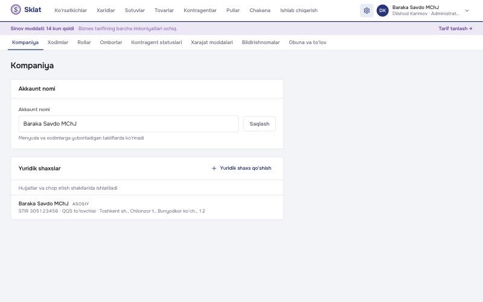Open the Kontragentlar menu
The width and height of the screenshot is (483, 302).
pos(200,10)
